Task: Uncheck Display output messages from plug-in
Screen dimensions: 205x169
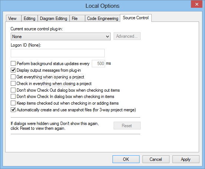Action: [x=13, y=70]
